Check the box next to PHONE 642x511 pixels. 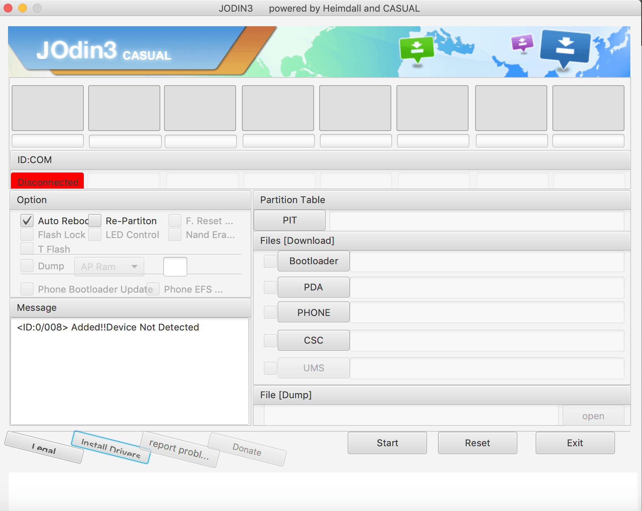tap(270, 312)
